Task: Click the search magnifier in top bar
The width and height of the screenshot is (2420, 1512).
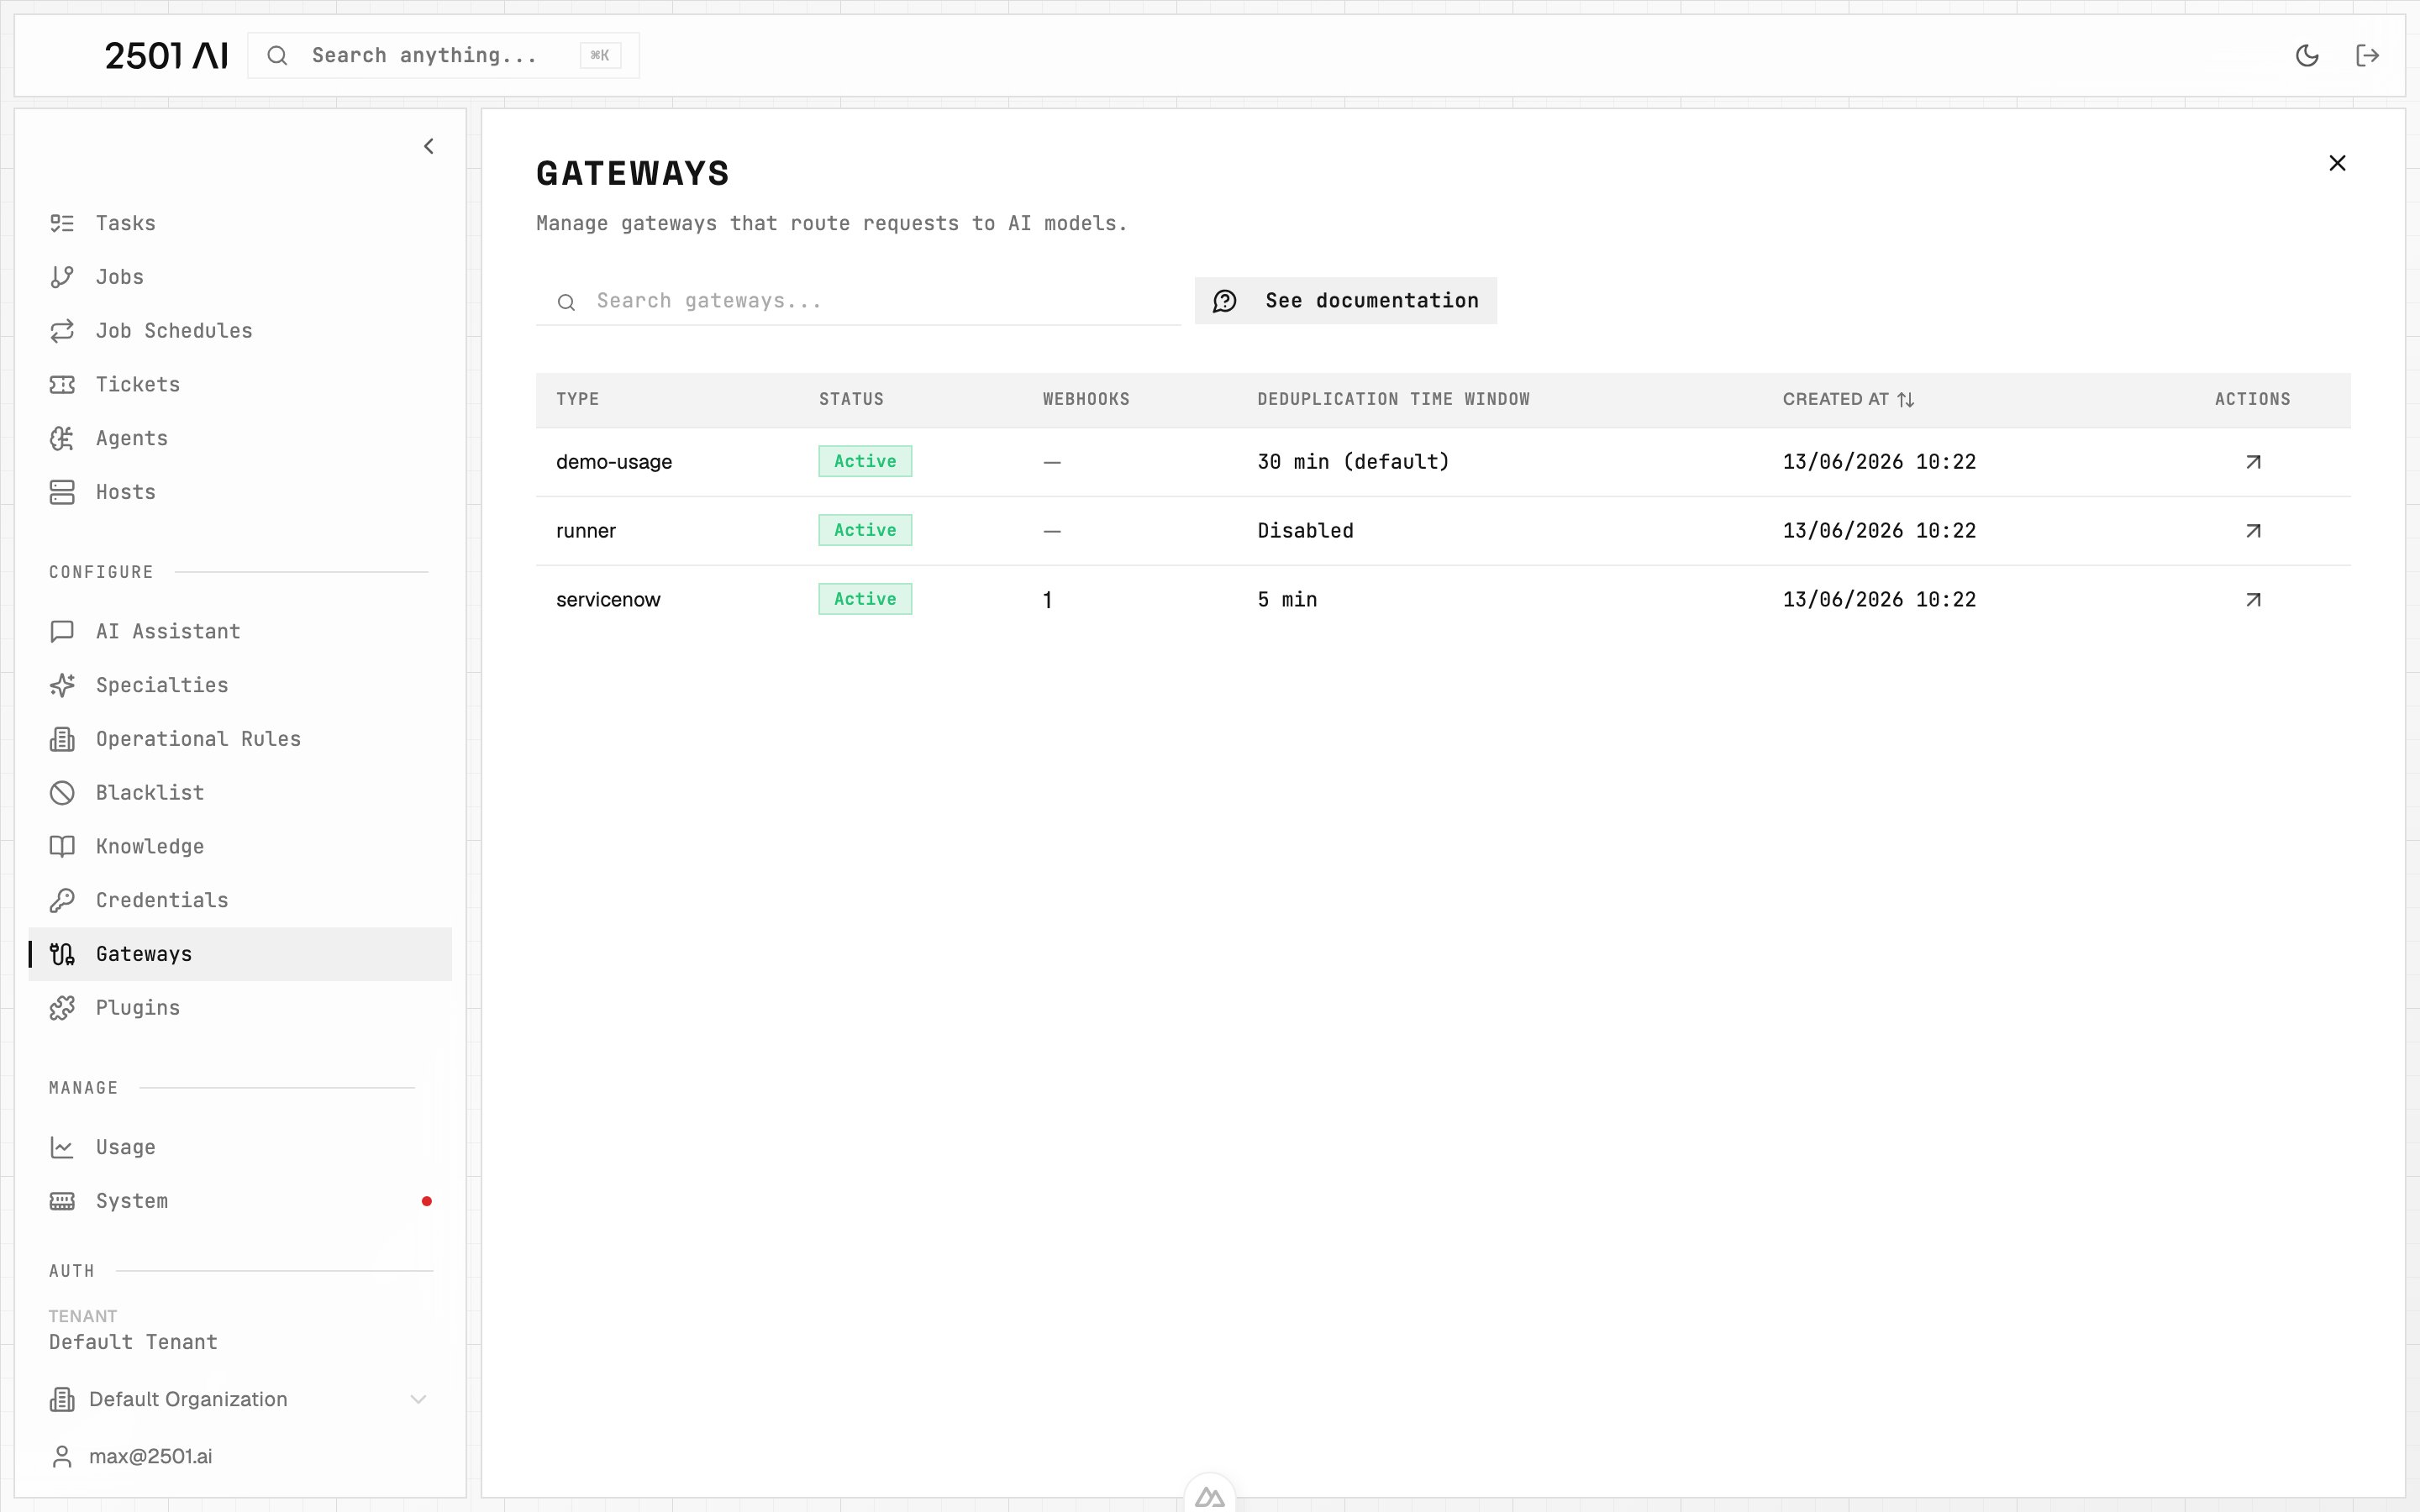Action: pyautogui.click(x=277, y=55)
